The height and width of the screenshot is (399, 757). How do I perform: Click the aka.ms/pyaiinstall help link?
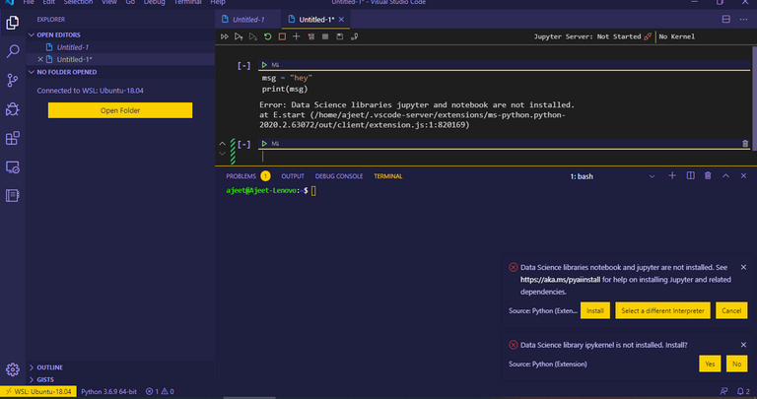561,279
